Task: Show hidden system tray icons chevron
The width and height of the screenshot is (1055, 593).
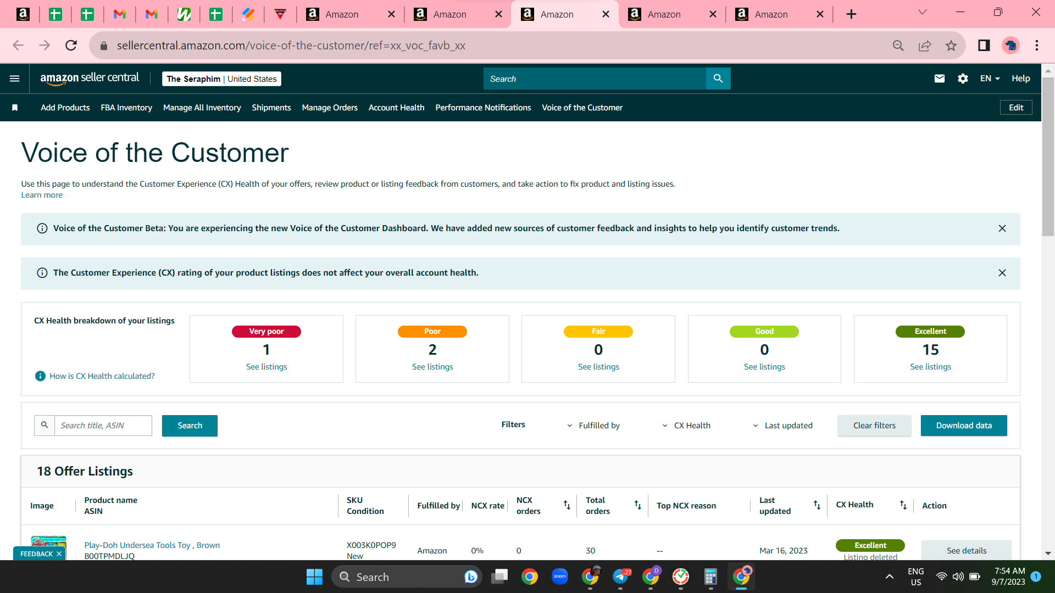Action: pos(889,577)
